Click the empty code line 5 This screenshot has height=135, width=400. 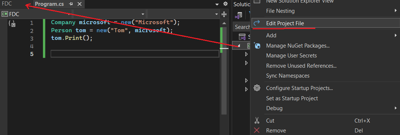(x=135, y=54)
